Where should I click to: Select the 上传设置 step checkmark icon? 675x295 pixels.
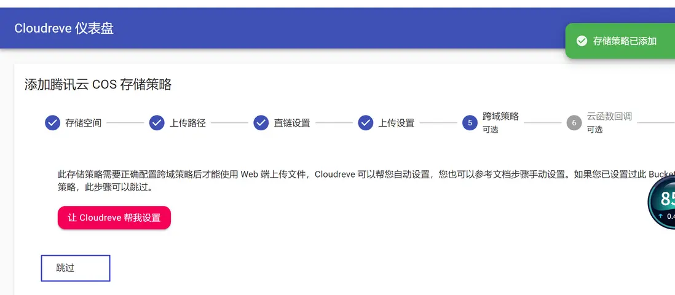(366, 123)
